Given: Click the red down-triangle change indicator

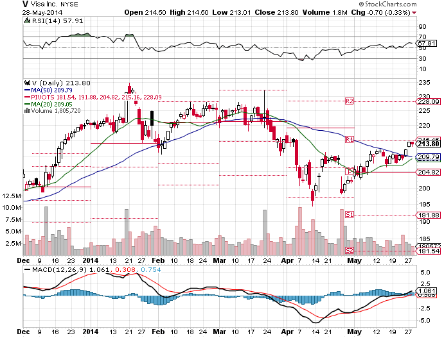Looking at the screenshot, I should pos(414,13).
